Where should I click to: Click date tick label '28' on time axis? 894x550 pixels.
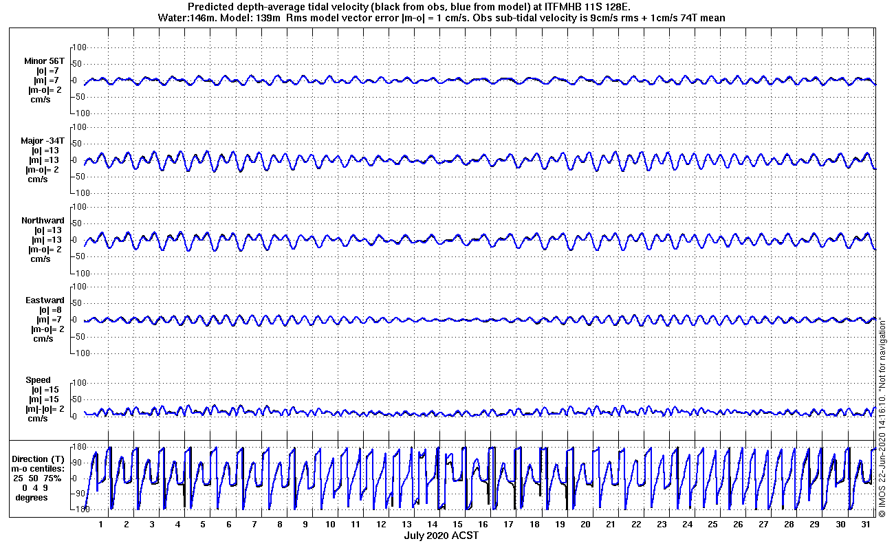click(x=789, y=525)
